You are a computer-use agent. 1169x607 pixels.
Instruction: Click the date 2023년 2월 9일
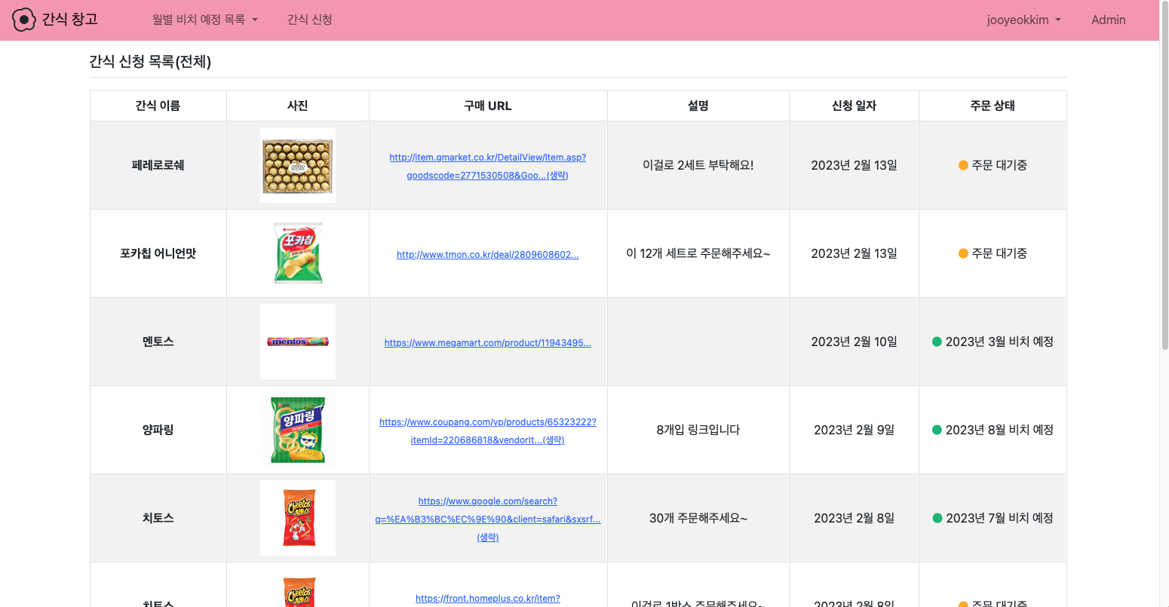pos(854,430)
